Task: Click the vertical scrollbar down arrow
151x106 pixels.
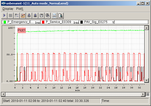Action: pyautogui.click(x=146, y=80)
